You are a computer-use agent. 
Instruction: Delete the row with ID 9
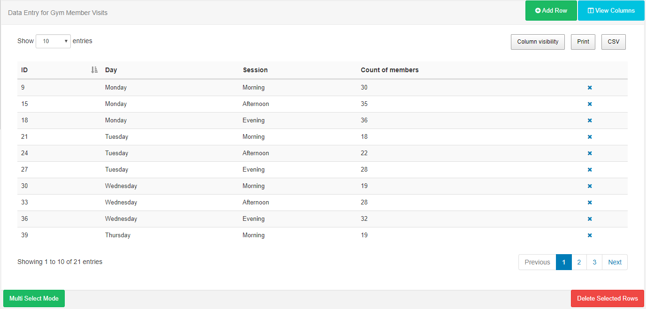point(590,88)
